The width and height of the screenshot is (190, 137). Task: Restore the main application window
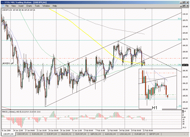(184, 2)
